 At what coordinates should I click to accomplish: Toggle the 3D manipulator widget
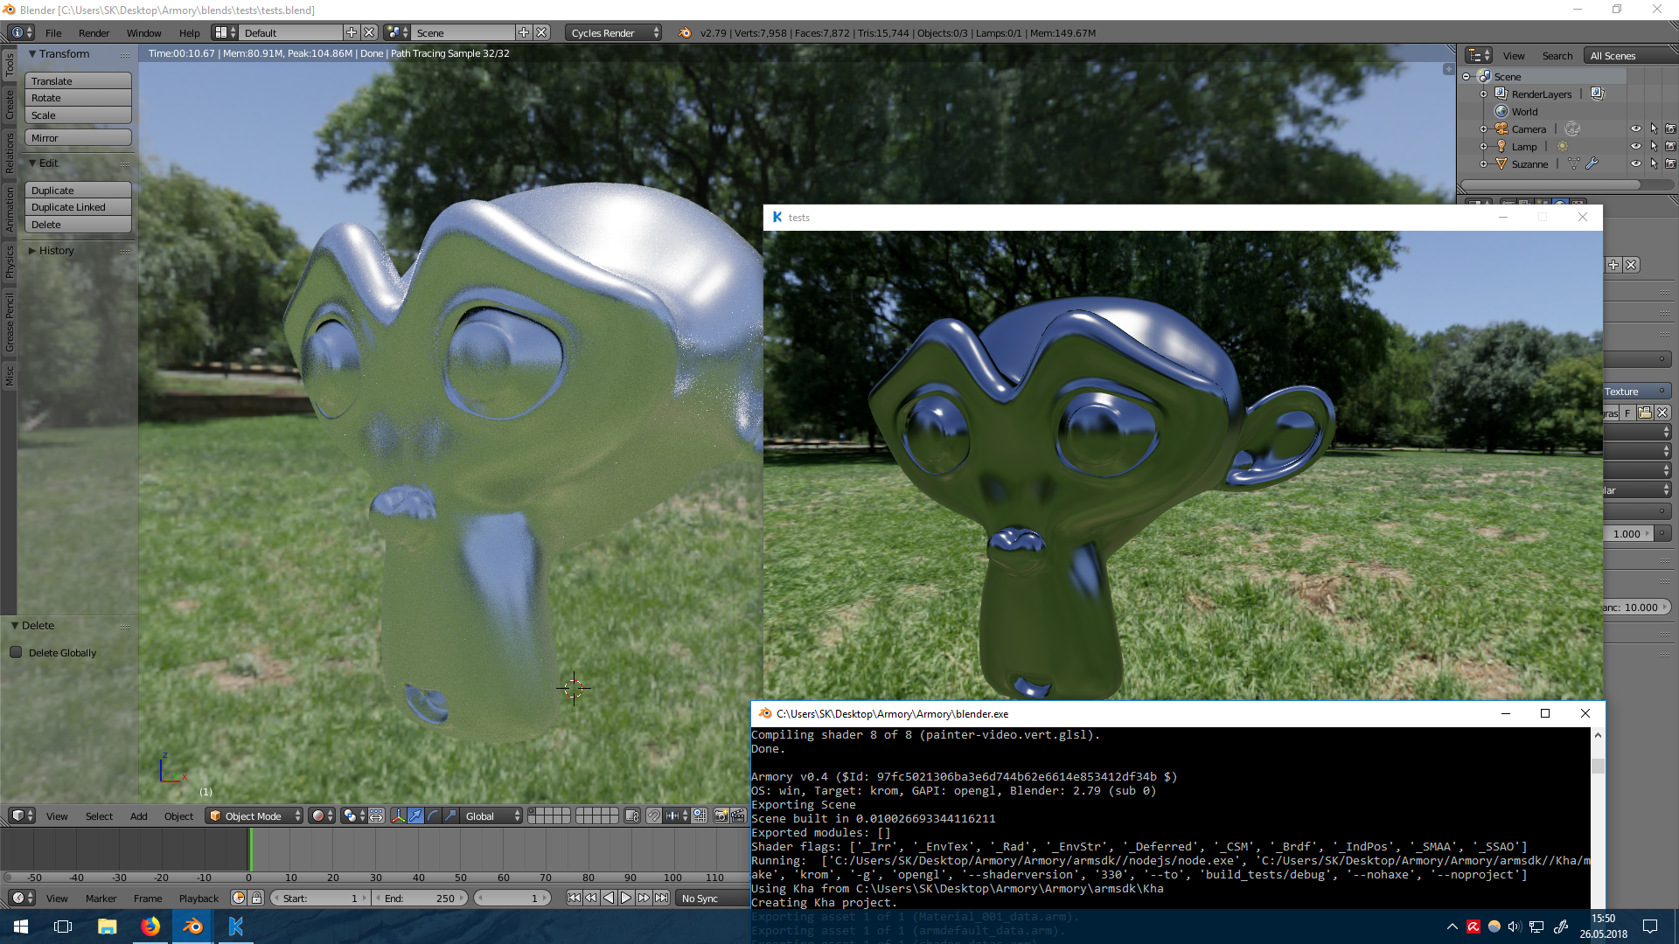pos(398,816)
